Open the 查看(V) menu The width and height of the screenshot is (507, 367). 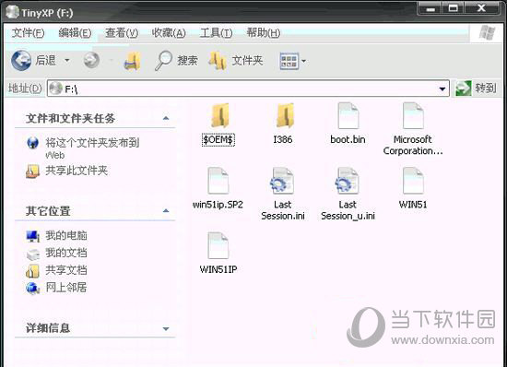tap(122, 32)
